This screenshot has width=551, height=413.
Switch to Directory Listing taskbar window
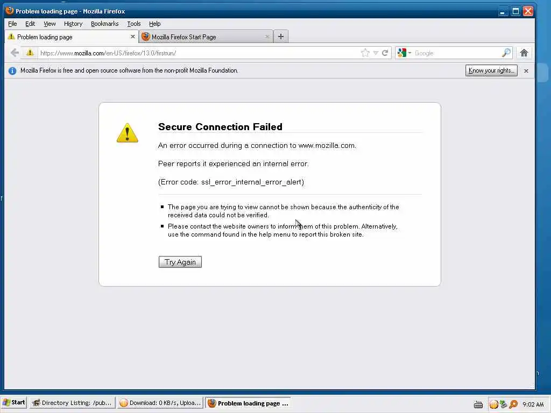[72, 403]
